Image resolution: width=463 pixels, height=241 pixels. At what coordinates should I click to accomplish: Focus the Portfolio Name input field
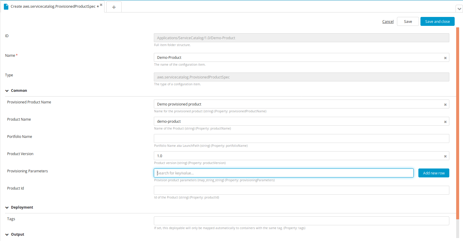pos(301,138)
